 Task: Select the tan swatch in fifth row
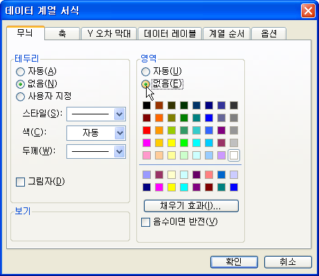pyautogui.click(x=159, y=155)
